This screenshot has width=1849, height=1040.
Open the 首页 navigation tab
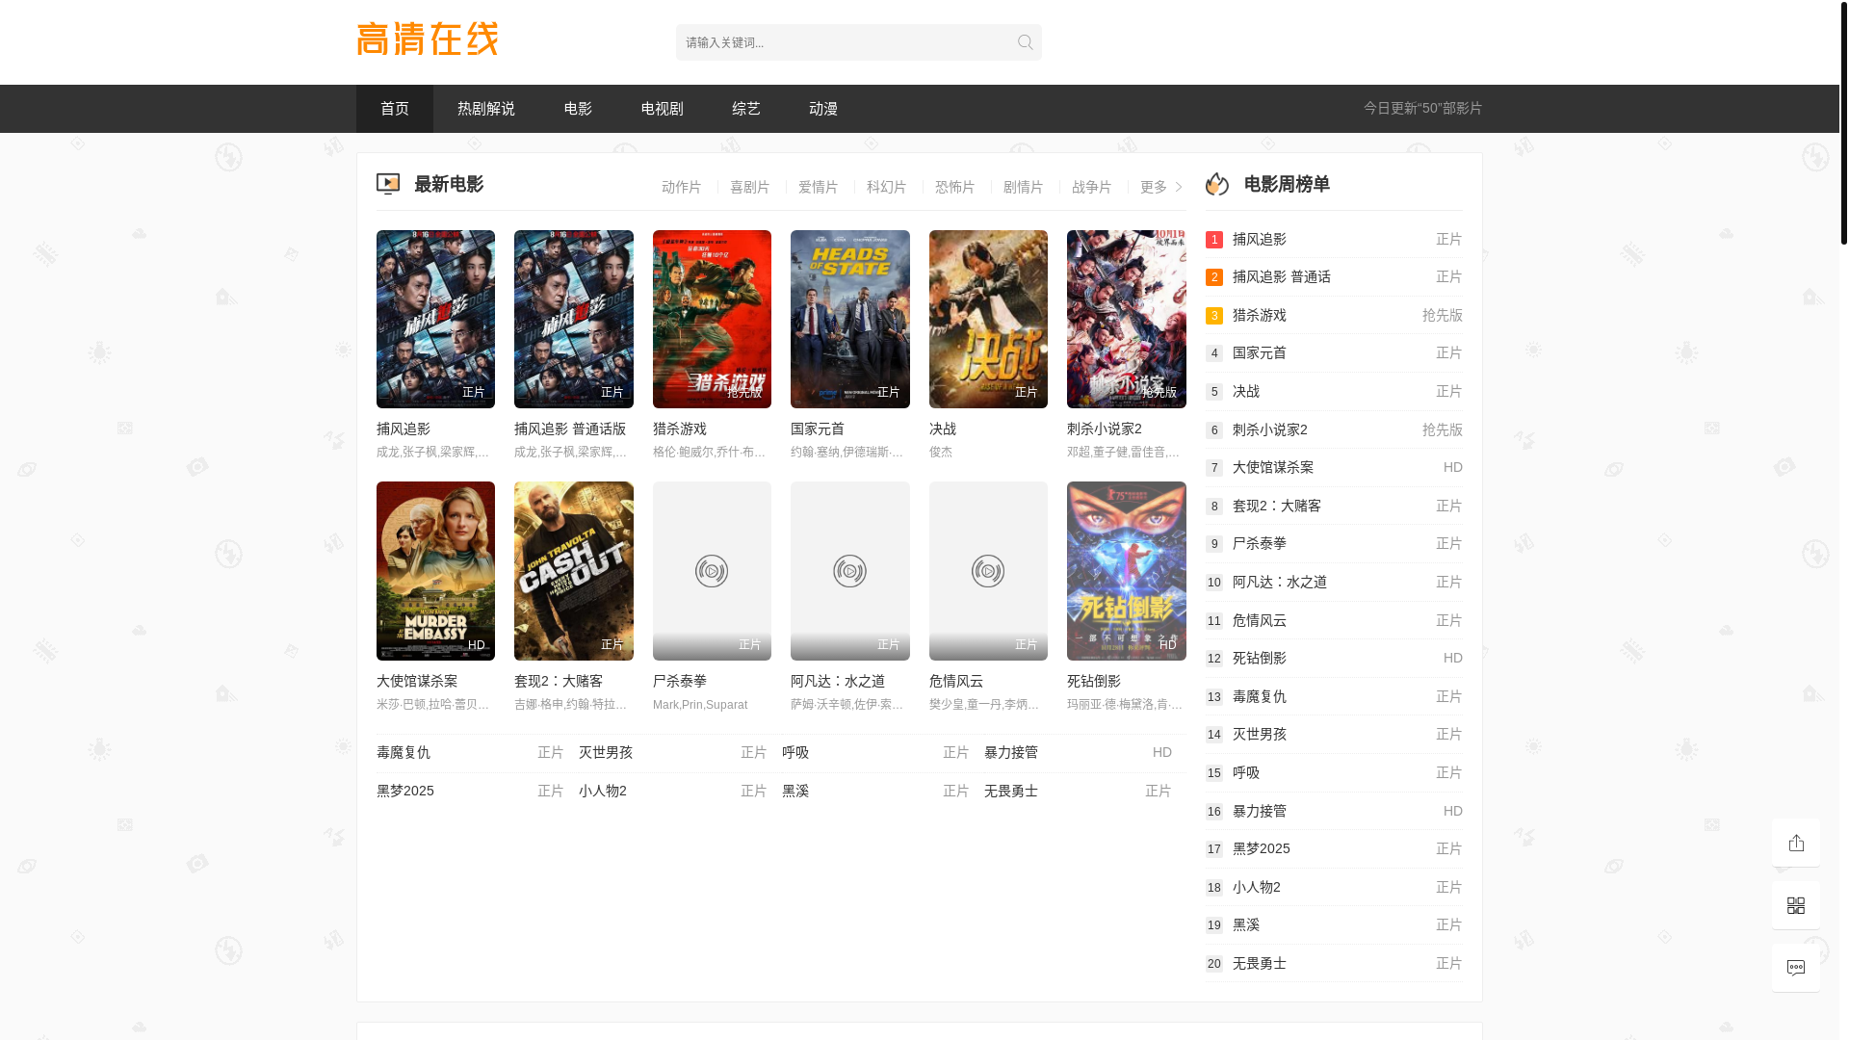395,109
